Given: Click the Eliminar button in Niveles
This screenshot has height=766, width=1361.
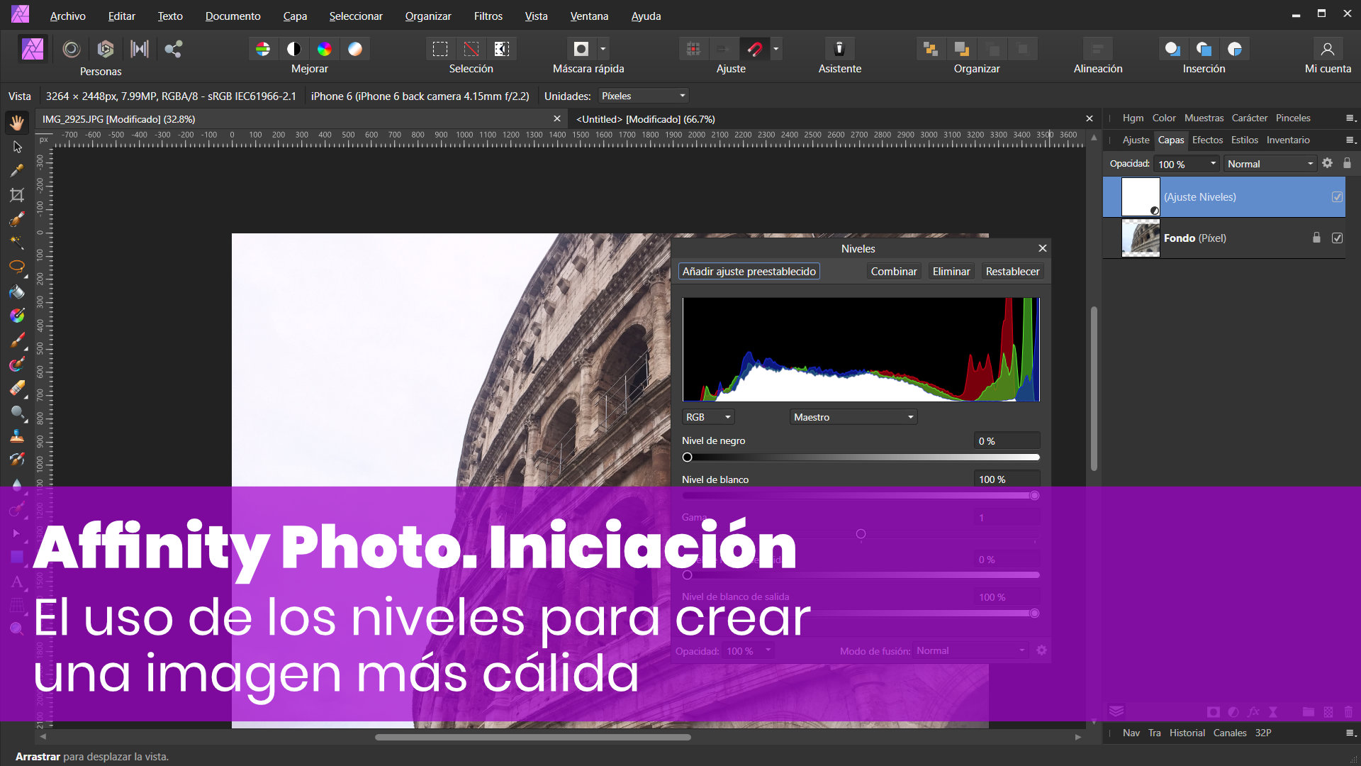Looking at the screenshot, I should [x=951, y=271].
